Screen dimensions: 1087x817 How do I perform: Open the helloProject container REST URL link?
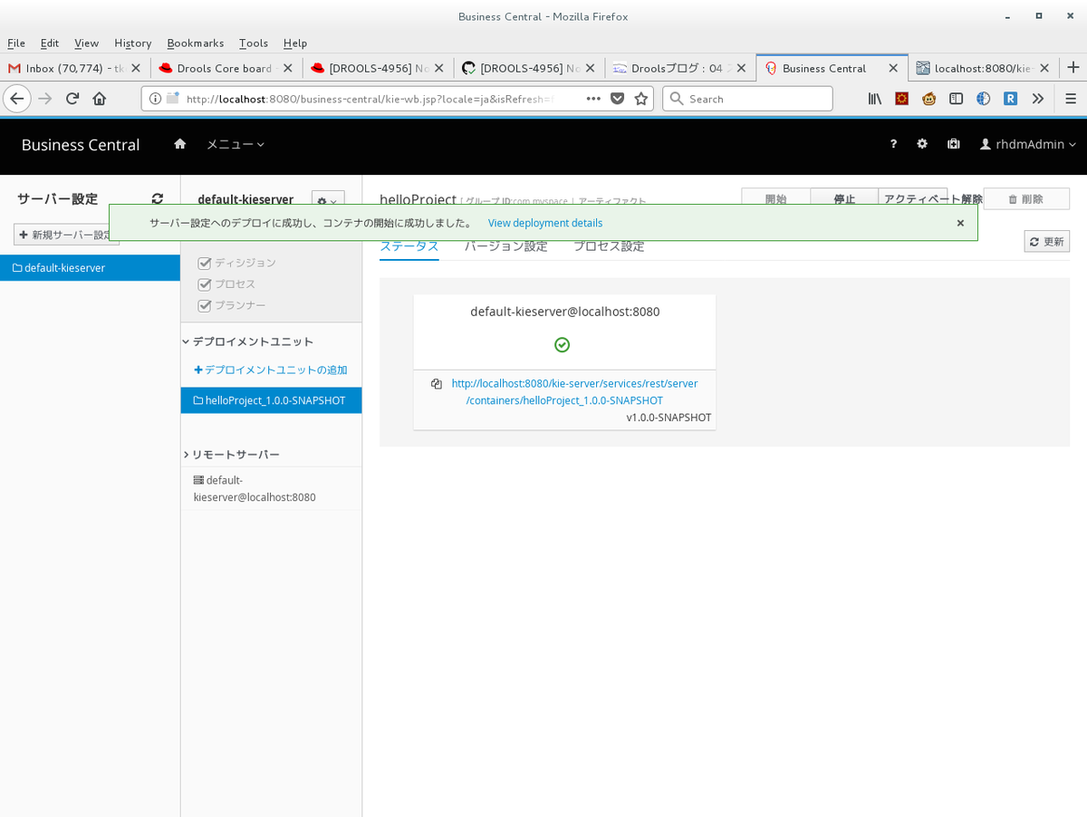[x=574, y=391]
